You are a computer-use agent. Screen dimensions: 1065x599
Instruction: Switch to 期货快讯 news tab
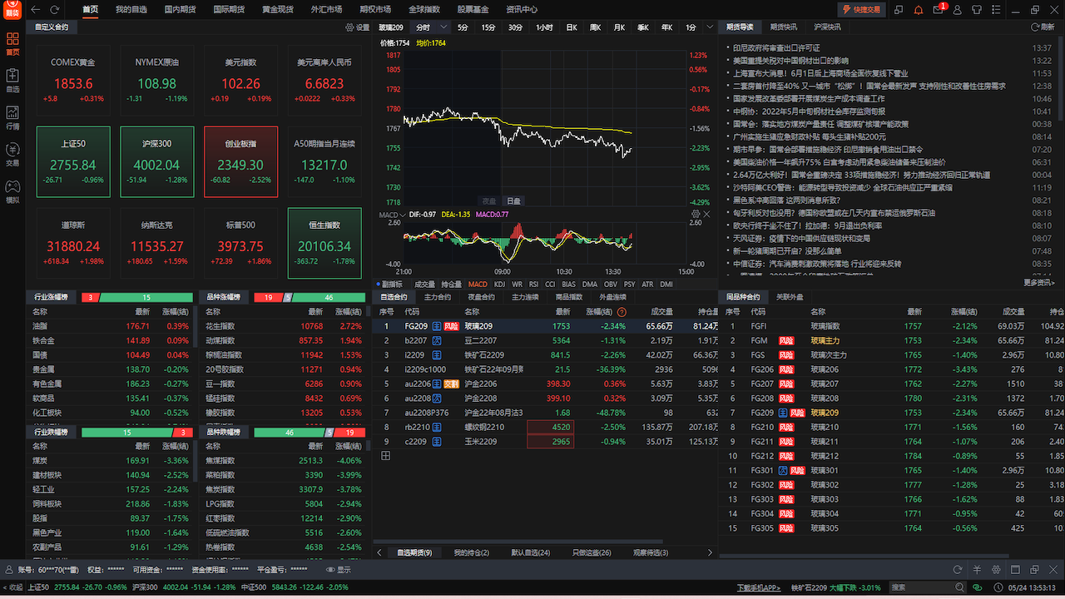tap(783, 27)
